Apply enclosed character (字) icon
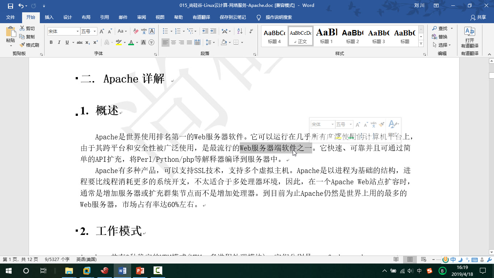 pos(151,43)
